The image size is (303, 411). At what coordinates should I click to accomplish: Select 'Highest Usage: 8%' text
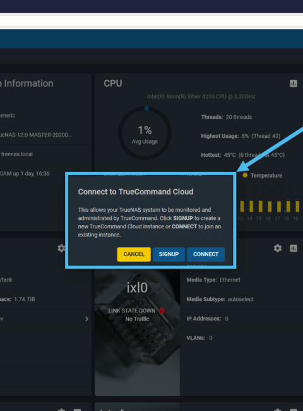point(225,136)
